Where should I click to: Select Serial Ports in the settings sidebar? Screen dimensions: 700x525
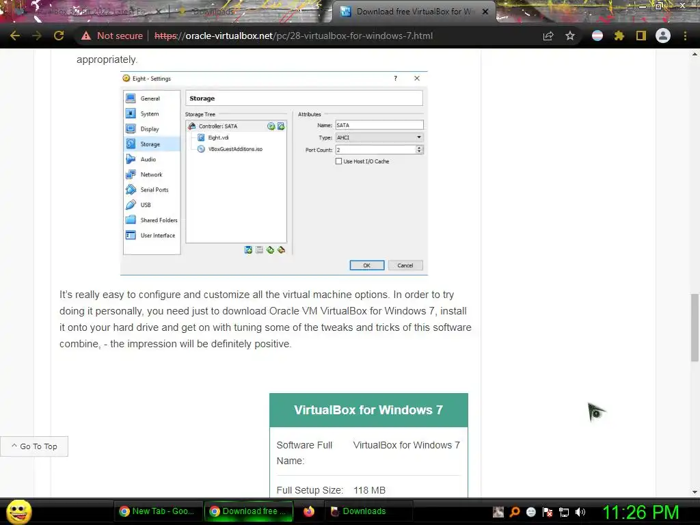pos(152,190)
